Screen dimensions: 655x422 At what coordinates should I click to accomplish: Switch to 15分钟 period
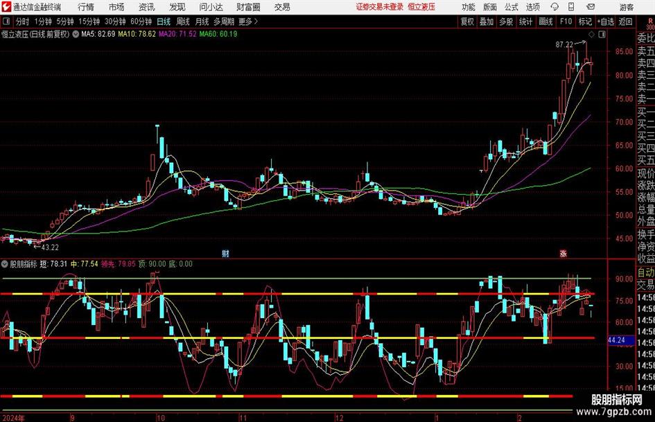89,21
